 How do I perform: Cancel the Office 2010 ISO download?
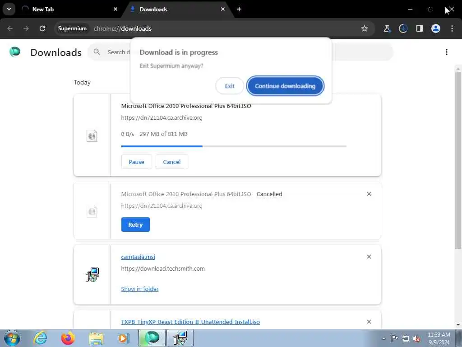click(x=172, y=162)
